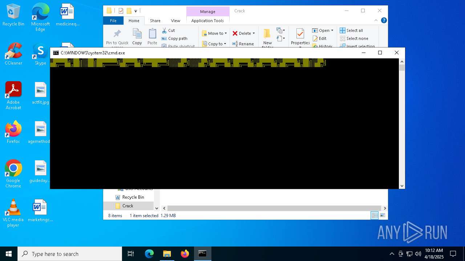Expand the Open dropdown arrow in ribbon
Viewport: 465px width, 261px height.
pos(332,30)
